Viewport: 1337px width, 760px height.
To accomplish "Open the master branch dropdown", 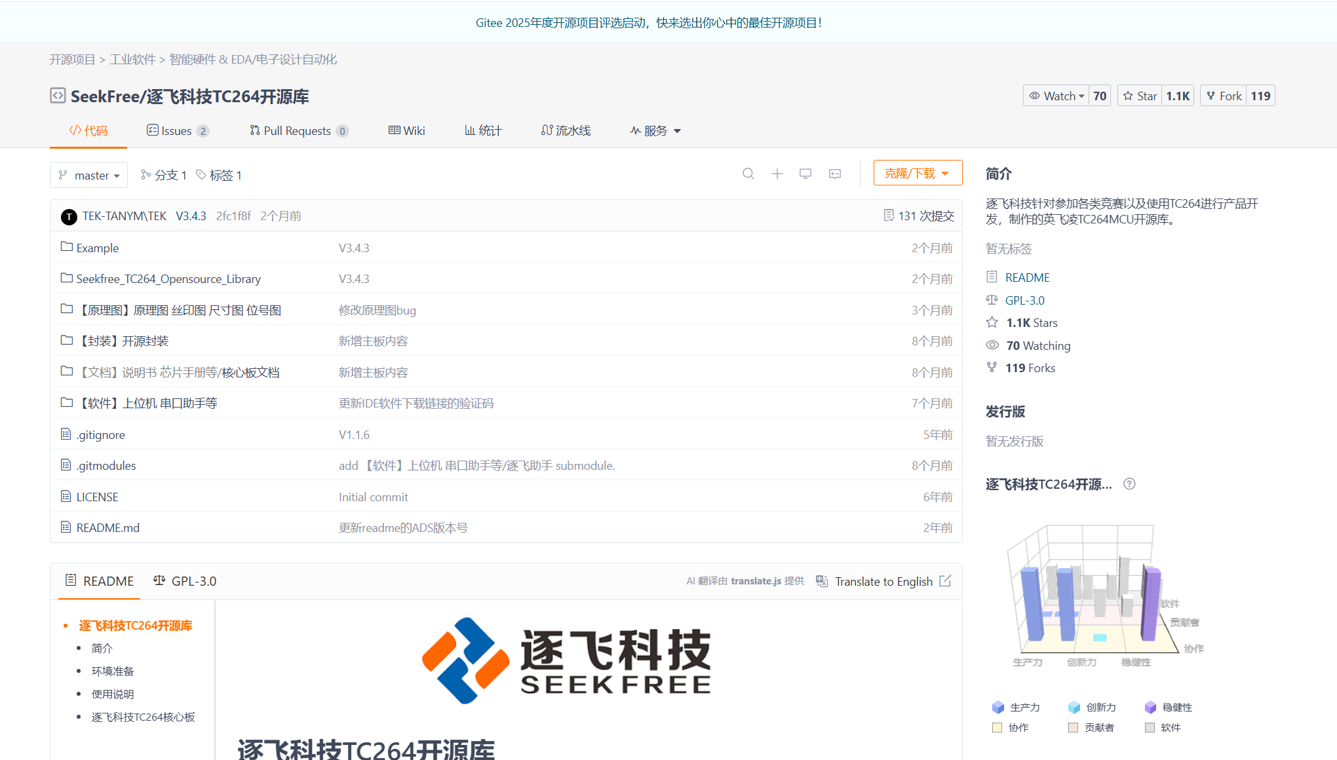I will [x=88, y=175].
